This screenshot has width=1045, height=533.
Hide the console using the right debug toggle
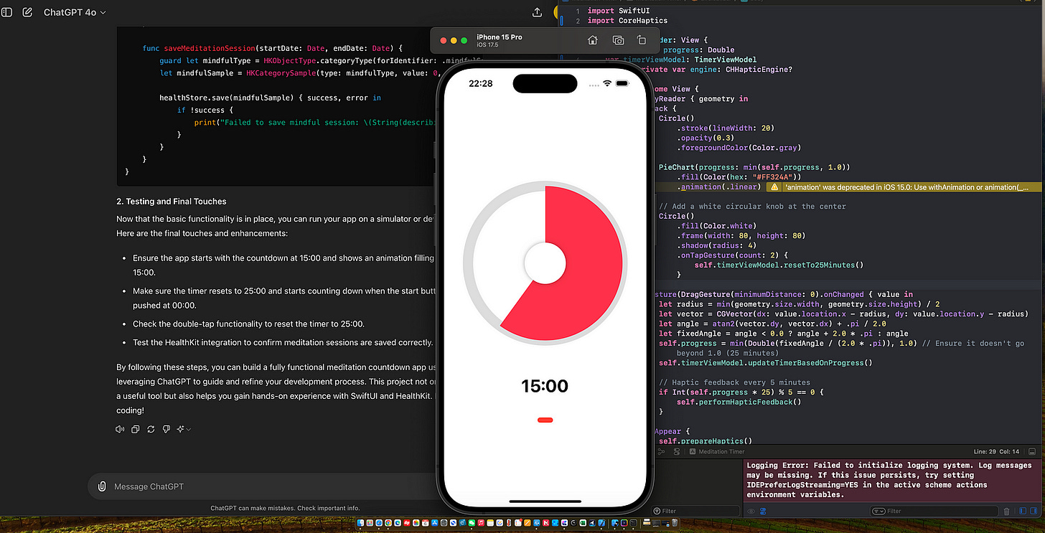[1035, 511]
